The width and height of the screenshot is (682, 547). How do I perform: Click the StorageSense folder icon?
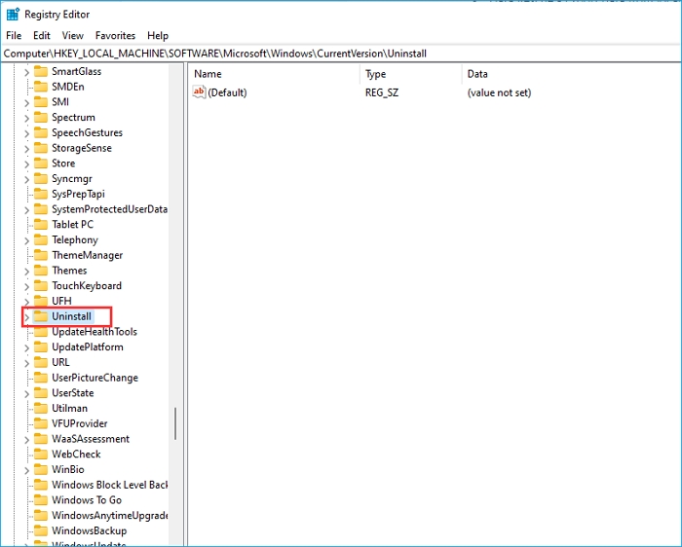coord(41,147)
